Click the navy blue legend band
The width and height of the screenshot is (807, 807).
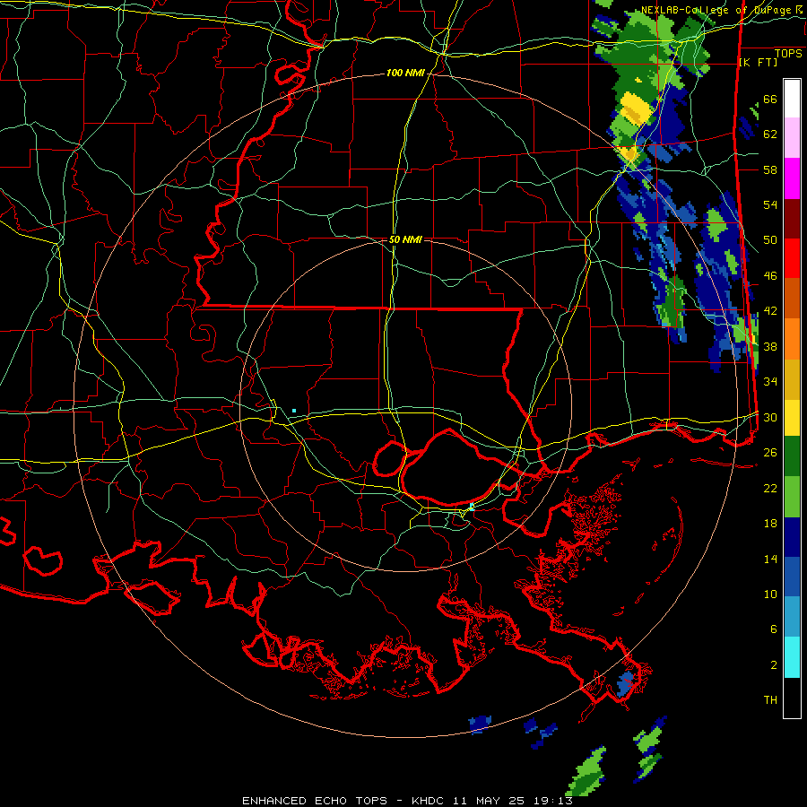(x=792, y=537)
